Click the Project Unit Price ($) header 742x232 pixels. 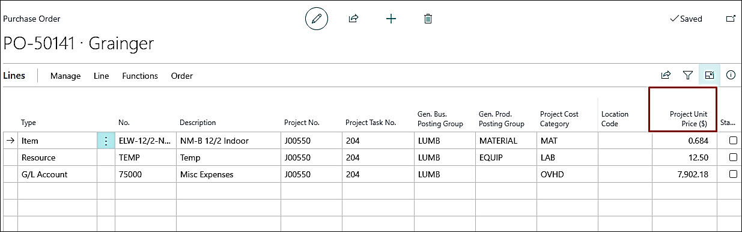point(689,119)
